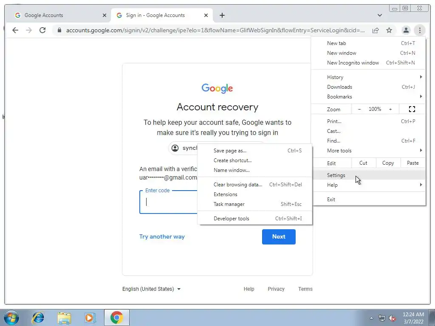Click the 100% zoom value
This screenshot has width=435, height=326.
coord(375,109)
